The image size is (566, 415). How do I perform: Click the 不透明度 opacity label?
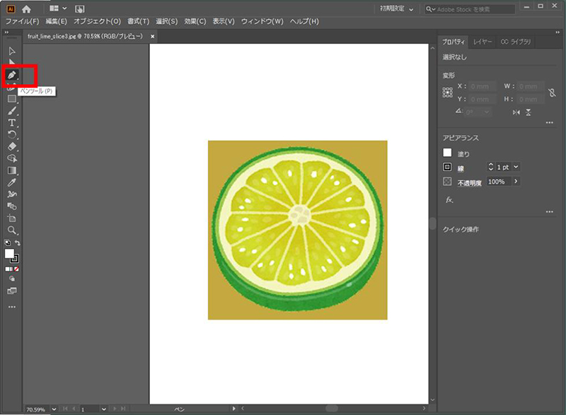point(469,182)
